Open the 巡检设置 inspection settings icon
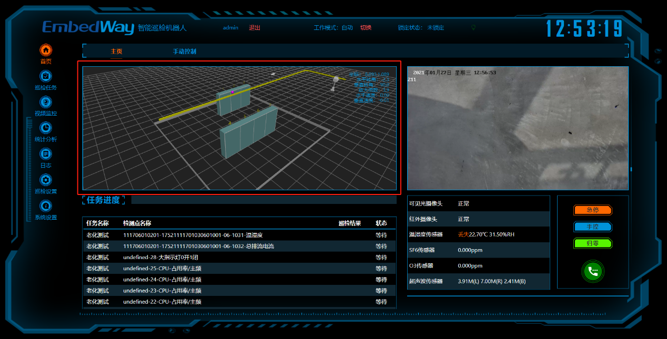Image resolution: width=667 pixels, height=339 pixels. click(46, 180)
